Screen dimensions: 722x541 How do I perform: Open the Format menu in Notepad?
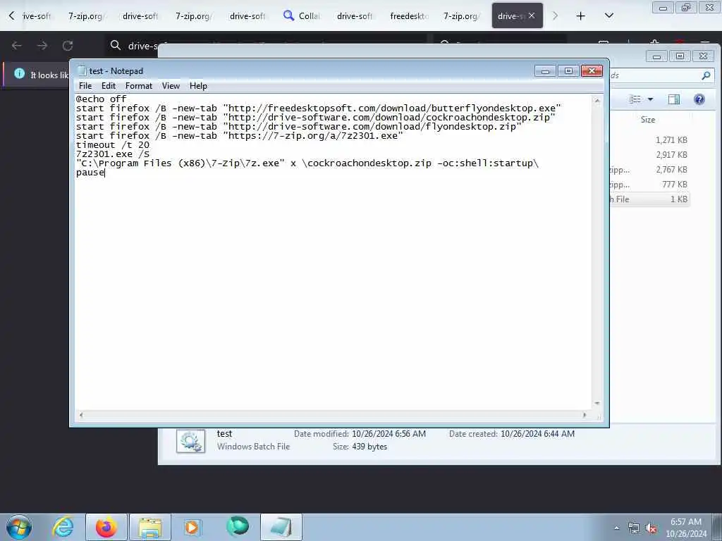(139, 86)
